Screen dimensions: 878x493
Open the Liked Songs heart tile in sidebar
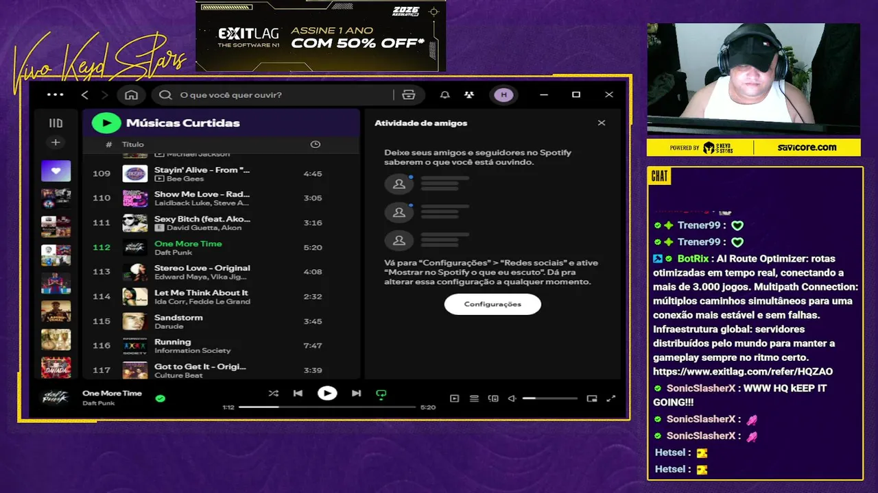click(56, 171)
